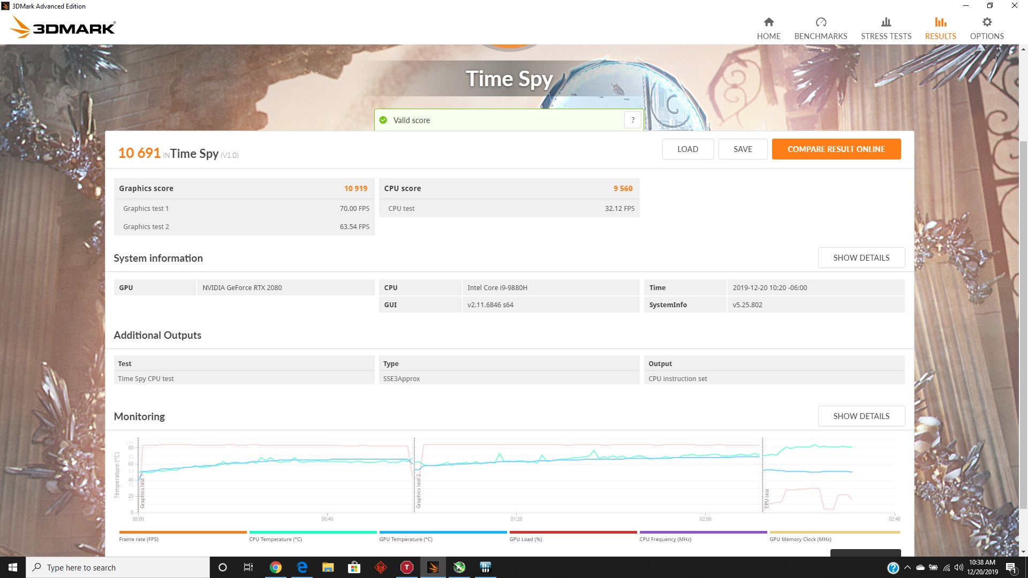Click the Graphics score value 10 919
Viewport: 1028px width, 578px height.
(356, 188)
